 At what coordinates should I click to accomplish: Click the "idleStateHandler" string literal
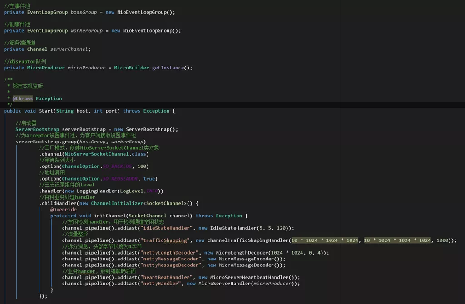point(166,228)
